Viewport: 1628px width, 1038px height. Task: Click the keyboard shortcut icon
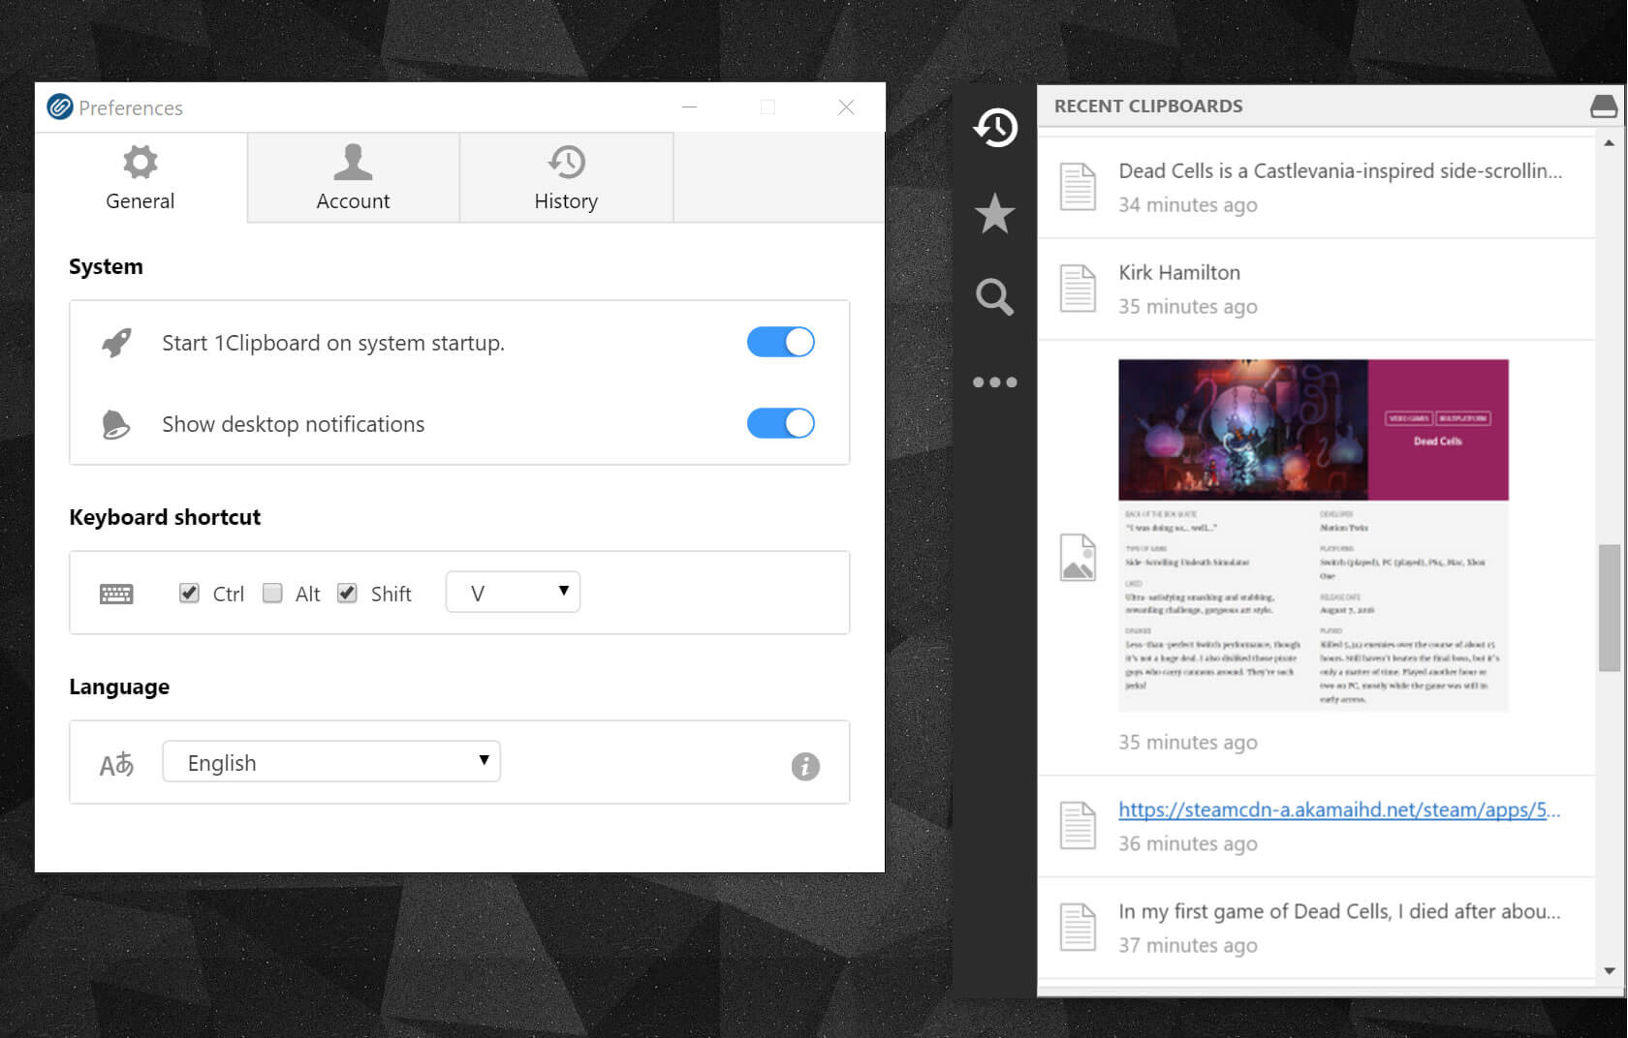pyautogui.click(x=116, y=595)
